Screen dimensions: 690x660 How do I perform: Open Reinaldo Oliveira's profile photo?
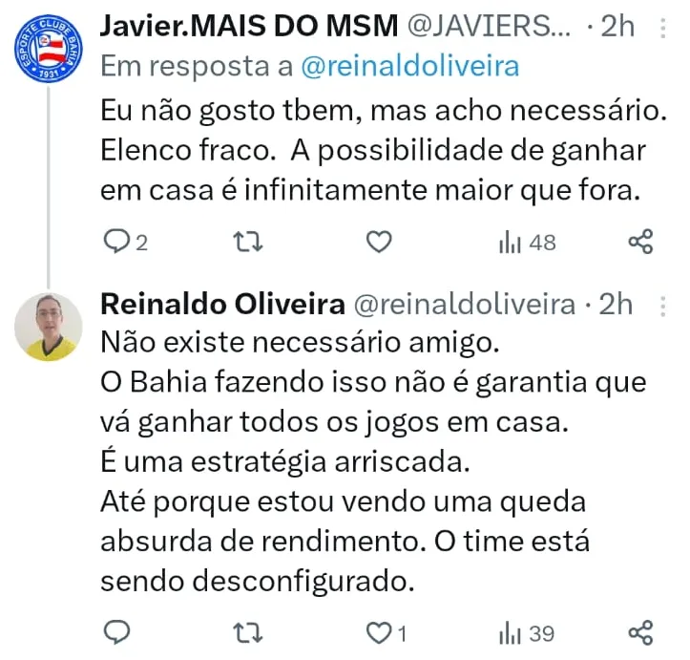[x=50, y=326]
